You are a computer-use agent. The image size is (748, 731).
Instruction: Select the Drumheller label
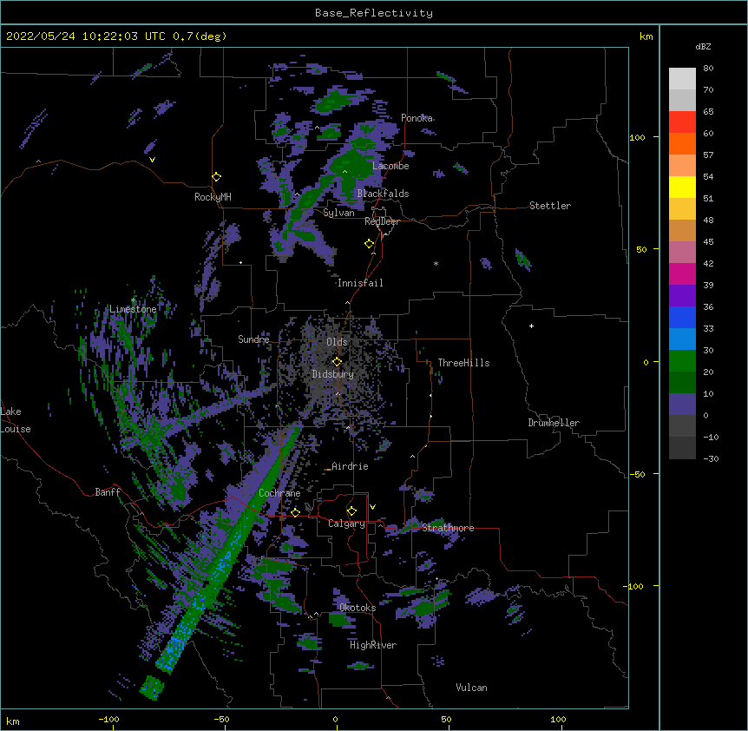(x=554, y=423)
